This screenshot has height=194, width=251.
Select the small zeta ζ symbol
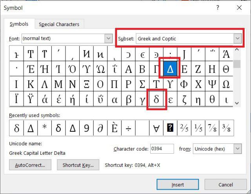click(184, 99)
